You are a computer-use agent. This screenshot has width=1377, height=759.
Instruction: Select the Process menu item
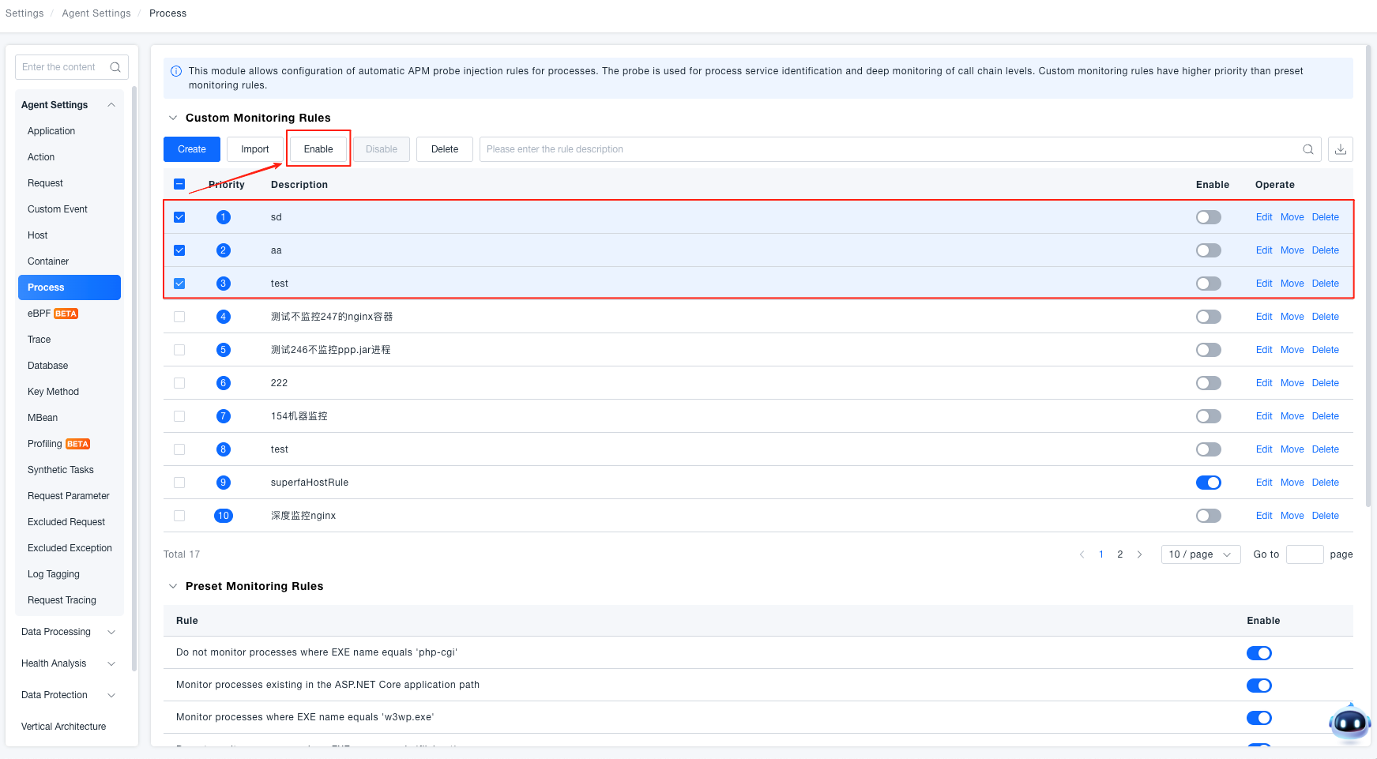[70, 287]
